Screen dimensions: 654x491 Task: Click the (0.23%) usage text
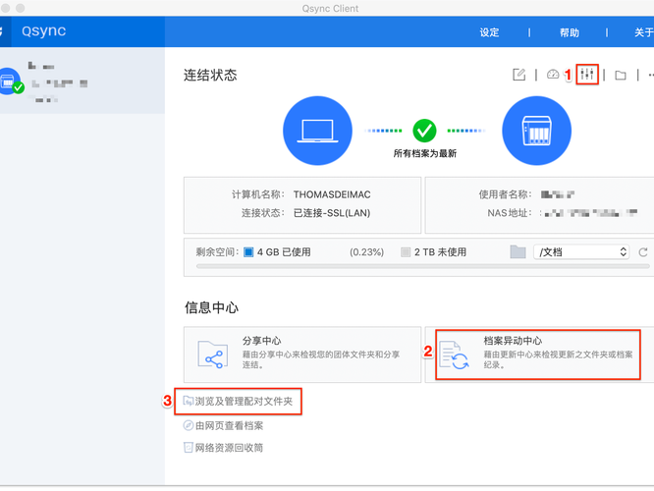(x=366, y=252)
